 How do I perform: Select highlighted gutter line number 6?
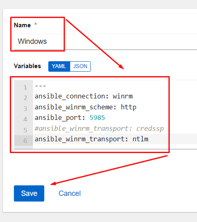25,141
